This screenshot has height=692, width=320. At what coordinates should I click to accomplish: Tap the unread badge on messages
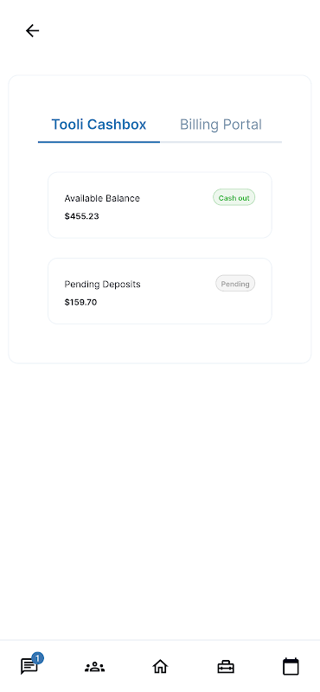[x=37, y=658]
